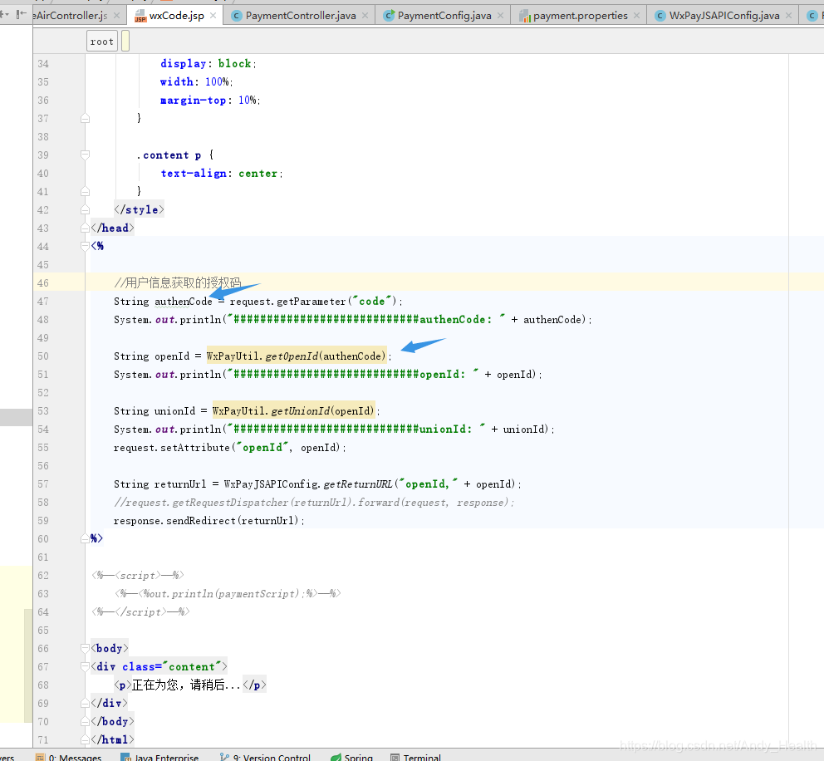Click the display: block declaration on line 34
The height and width of the screenshot is (761, 824).
coord(208,64)
